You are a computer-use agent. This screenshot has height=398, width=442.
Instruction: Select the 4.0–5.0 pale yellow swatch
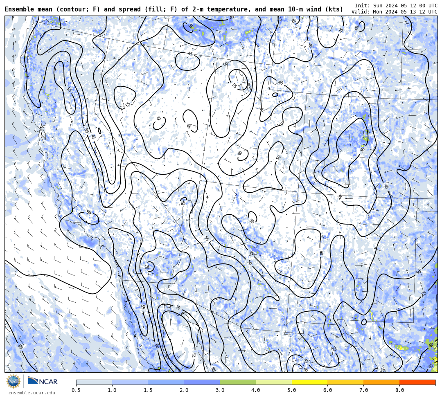tap(274, 382)
